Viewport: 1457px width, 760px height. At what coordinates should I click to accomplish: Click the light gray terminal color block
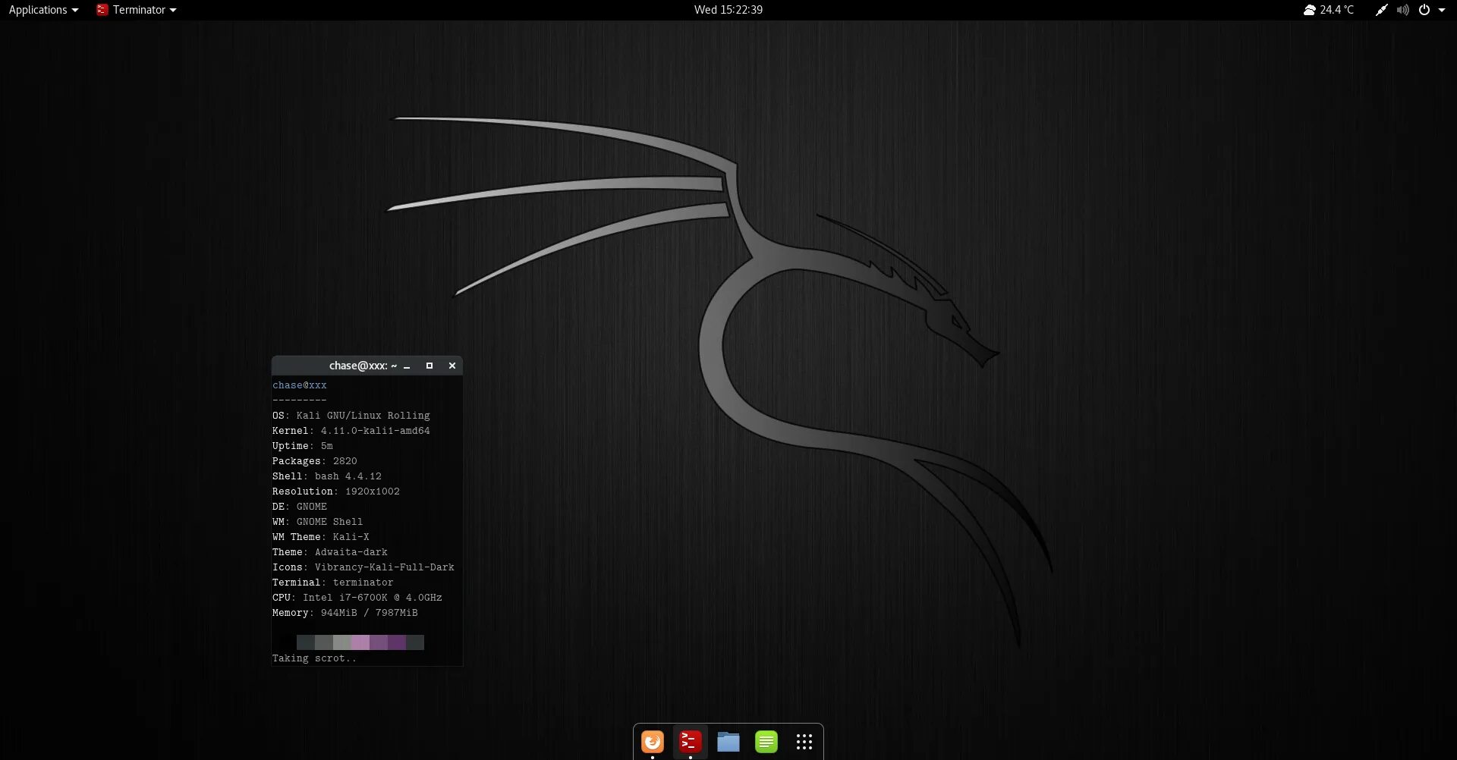click(x=342, y=642)
